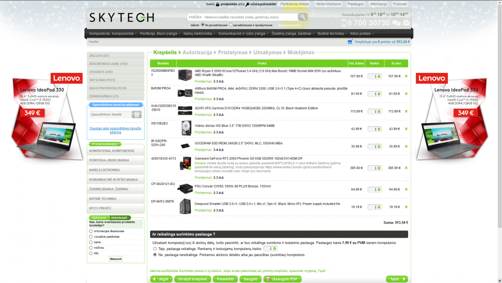Open 'Pardavimų tinklas' top link

click(295, 4)
